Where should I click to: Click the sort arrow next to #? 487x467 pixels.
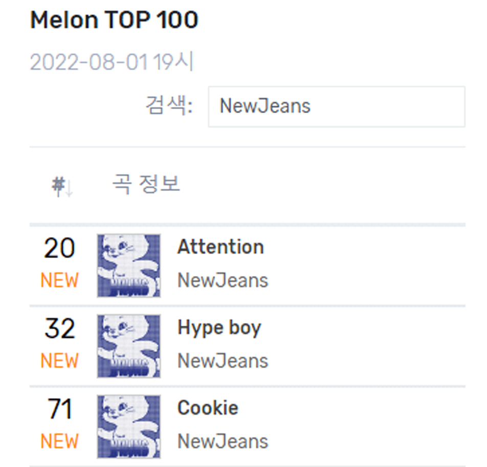coord(69,189)
